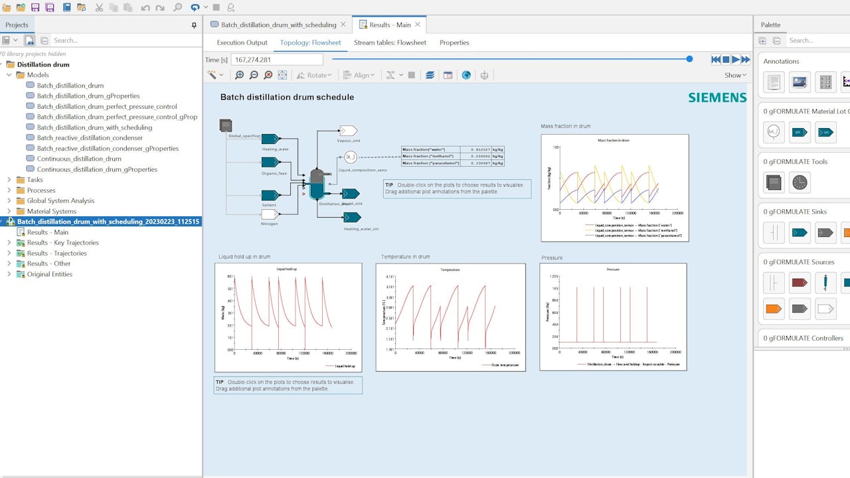Select the clock tool in gFORMULATE Tools
Image resolution: width=850 pixels, height=478 pixels.
(800, 183)
